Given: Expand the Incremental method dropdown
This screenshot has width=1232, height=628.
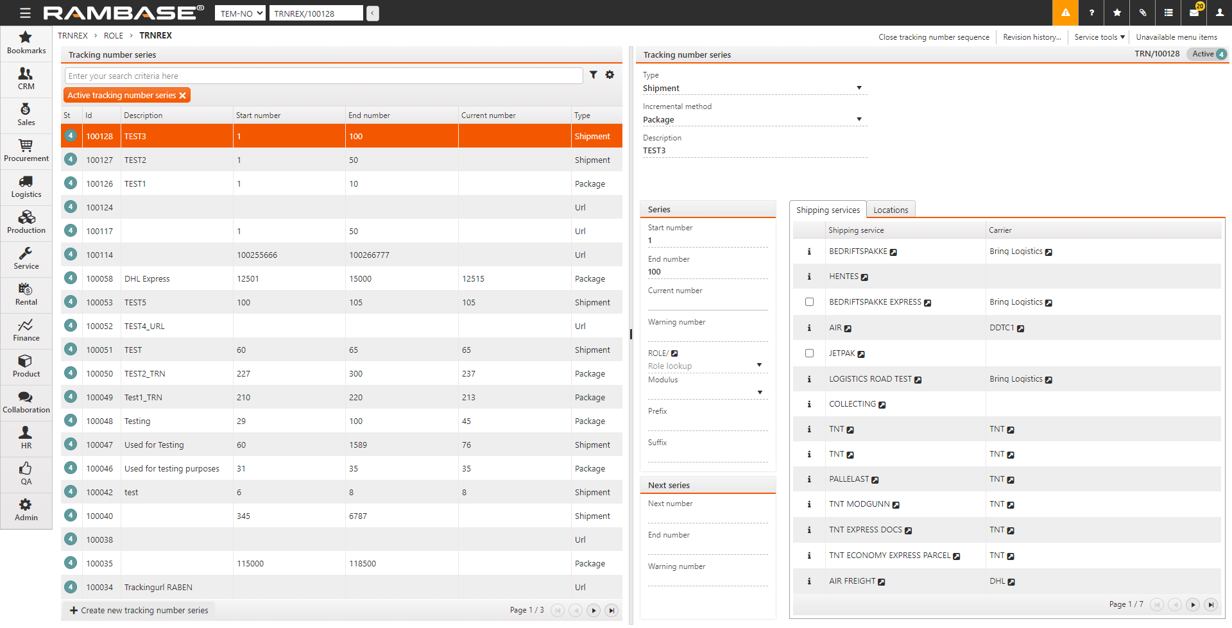Looking at the screenshot, I should point(859,119).
